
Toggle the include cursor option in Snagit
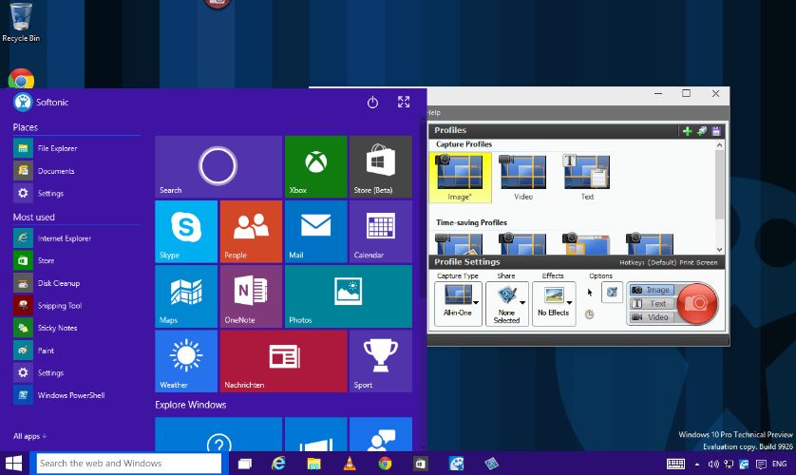[590, 293]
